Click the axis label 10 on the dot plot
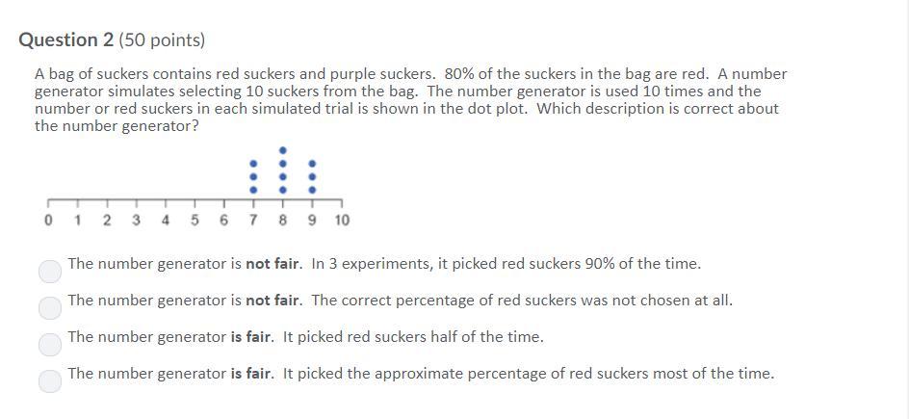The image size is (909, 419). (342, 221)
